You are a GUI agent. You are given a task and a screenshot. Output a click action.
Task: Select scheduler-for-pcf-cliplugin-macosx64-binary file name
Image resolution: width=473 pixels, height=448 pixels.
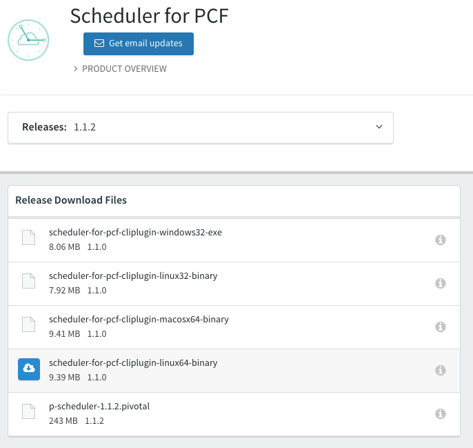pyautogui.click(x=139, y=320)
